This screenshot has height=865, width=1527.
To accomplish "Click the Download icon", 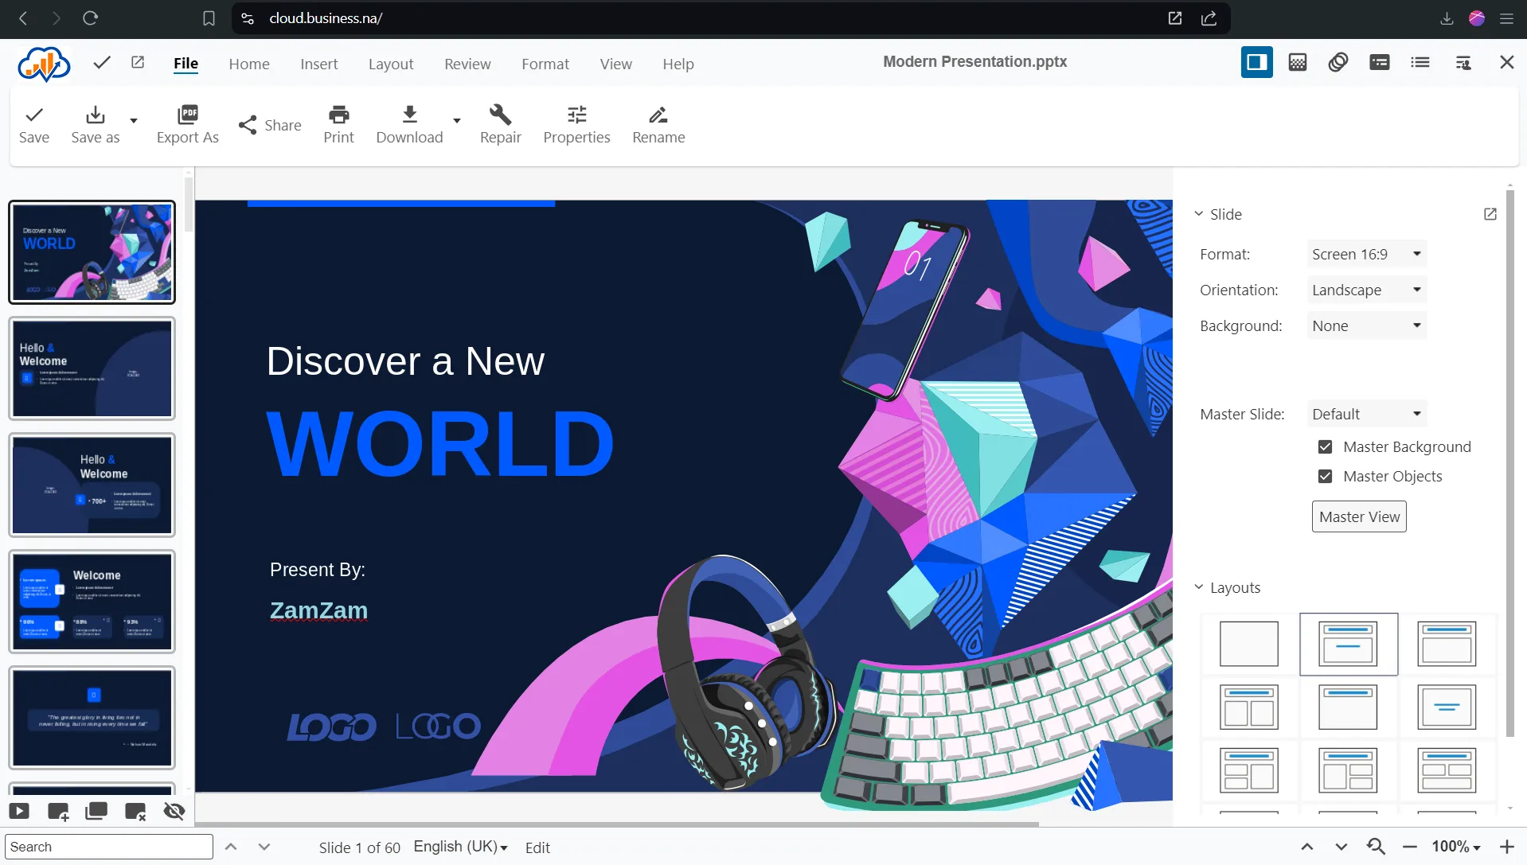I will 409,115.
